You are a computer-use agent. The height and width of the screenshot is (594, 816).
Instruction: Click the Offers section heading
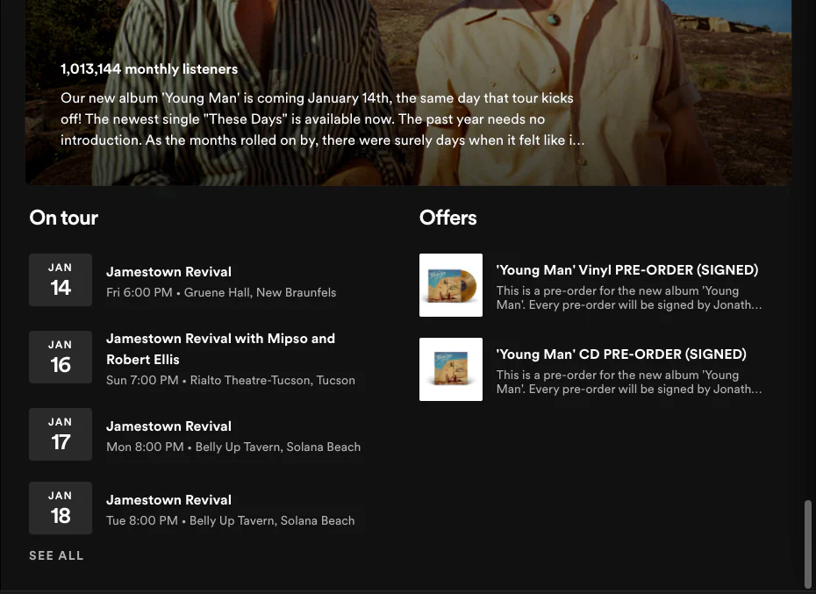click(447, 218)
